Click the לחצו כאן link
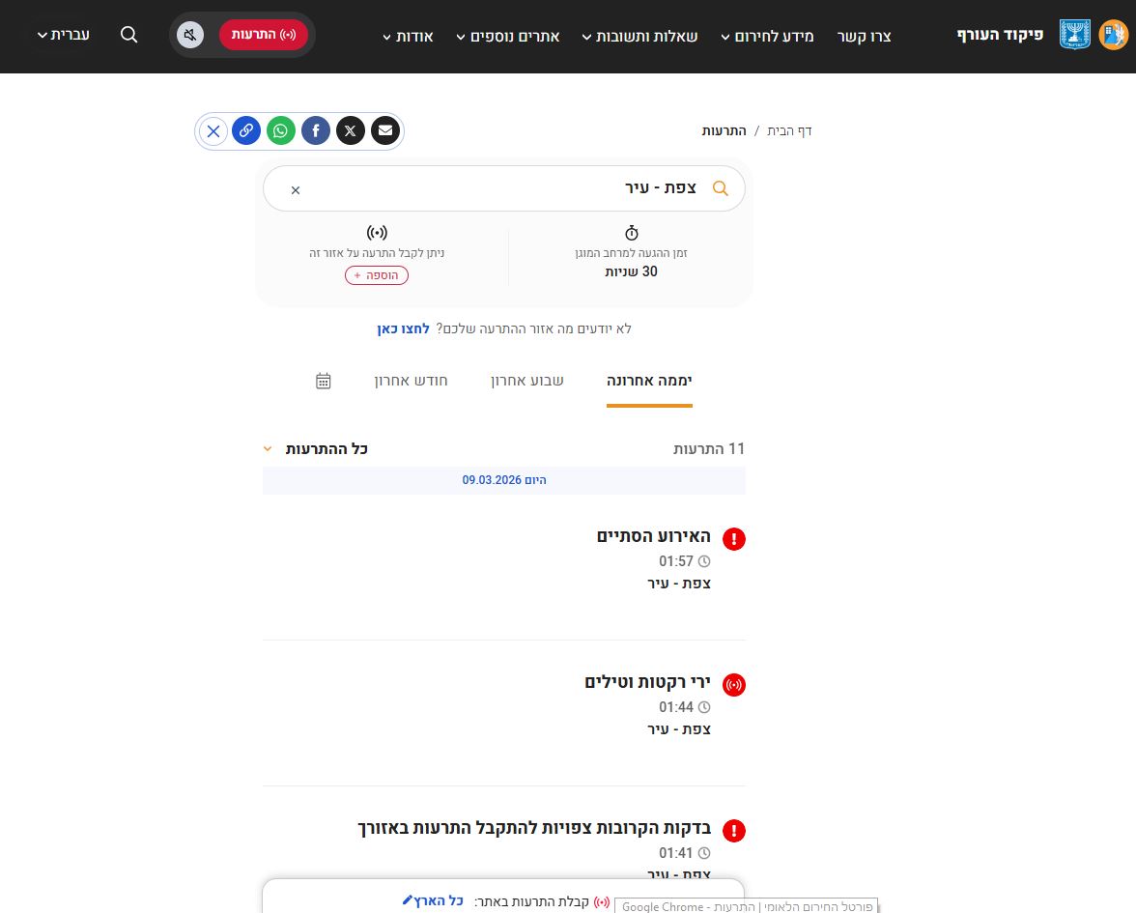 pyautogui.click(x=403, y=329)
